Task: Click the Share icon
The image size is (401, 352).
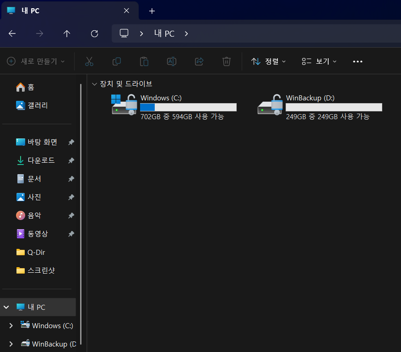Action: pyautogui.click(x=199, y=61)
